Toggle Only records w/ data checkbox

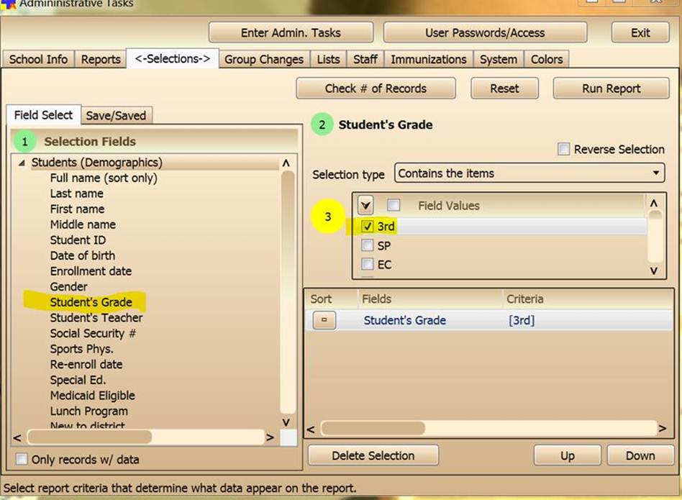click(x=22, y=459)
